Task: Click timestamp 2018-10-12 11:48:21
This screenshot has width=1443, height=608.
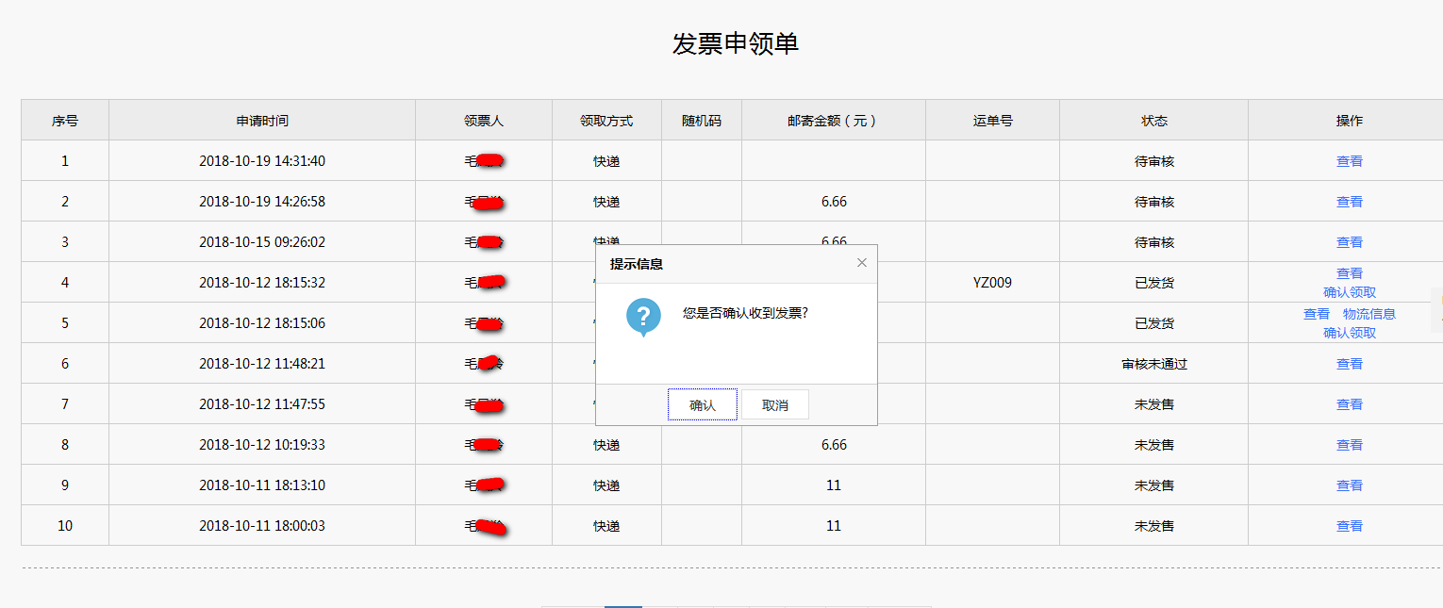Action: (262, 364)
